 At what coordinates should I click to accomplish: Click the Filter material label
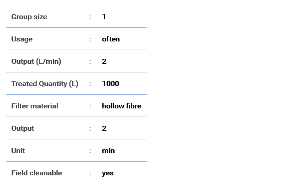35,106
